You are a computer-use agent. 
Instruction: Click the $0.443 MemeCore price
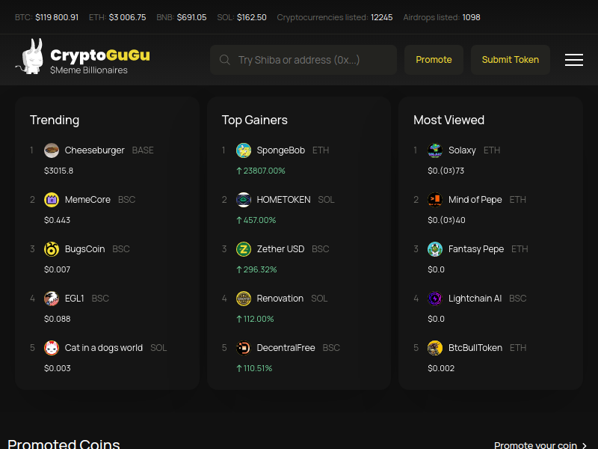coord(58,220)
